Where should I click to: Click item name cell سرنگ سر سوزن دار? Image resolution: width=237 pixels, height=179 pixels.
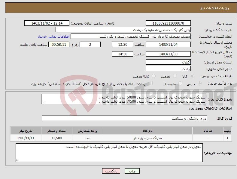tap(148, 138)
